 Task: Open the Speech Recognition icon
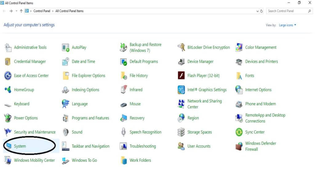(124, 132)
